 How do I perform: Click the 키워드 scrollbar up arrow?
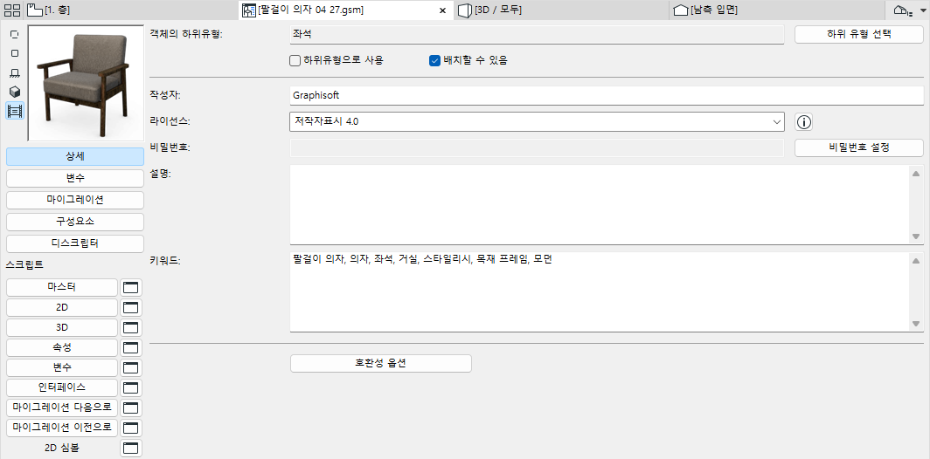[916, 260]
